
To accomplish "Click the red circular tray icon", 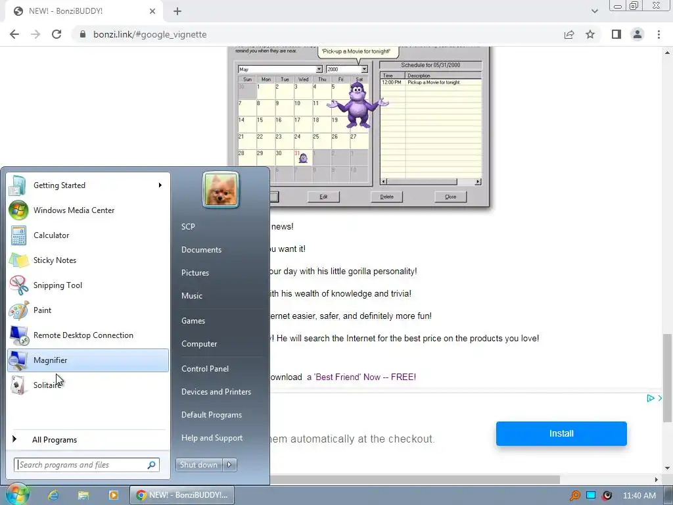I will pyautogui.click(x=607, y=496).
